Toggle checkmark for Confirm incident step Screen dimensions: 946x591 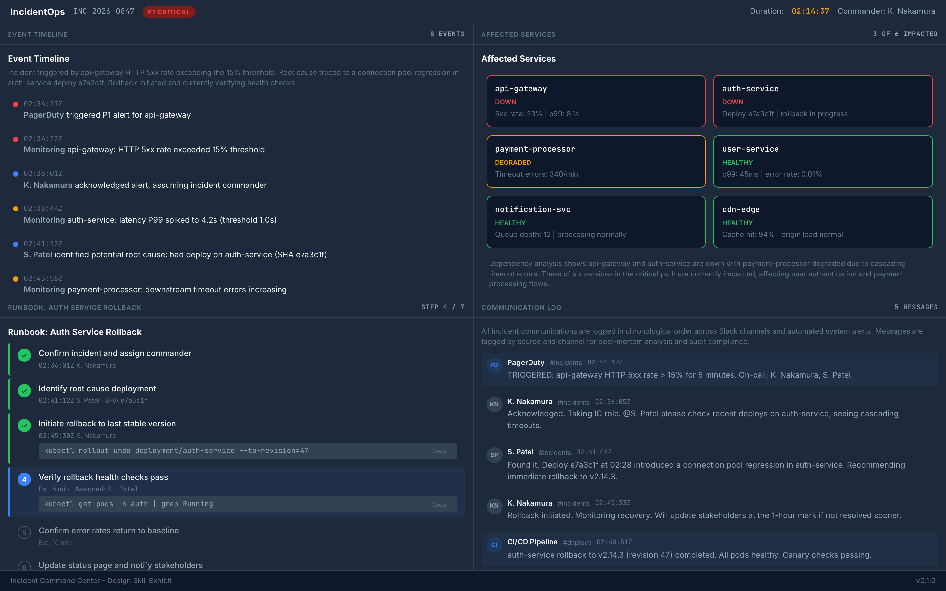24,355
